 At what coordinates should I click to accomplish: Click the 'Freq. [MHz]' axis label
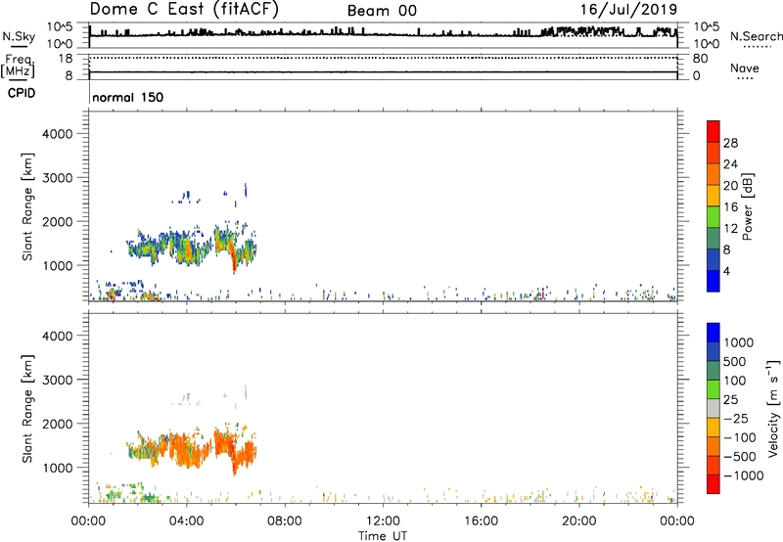pos(19,67)
